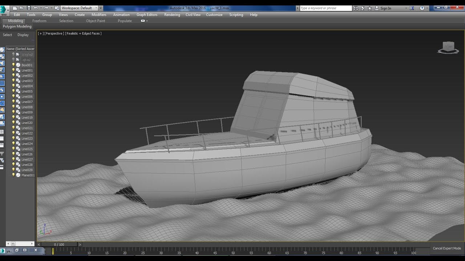Toggle the light bulb visibility of Line009
The image size is (465, 261).
pyautogui.click(x=13, y=112)
